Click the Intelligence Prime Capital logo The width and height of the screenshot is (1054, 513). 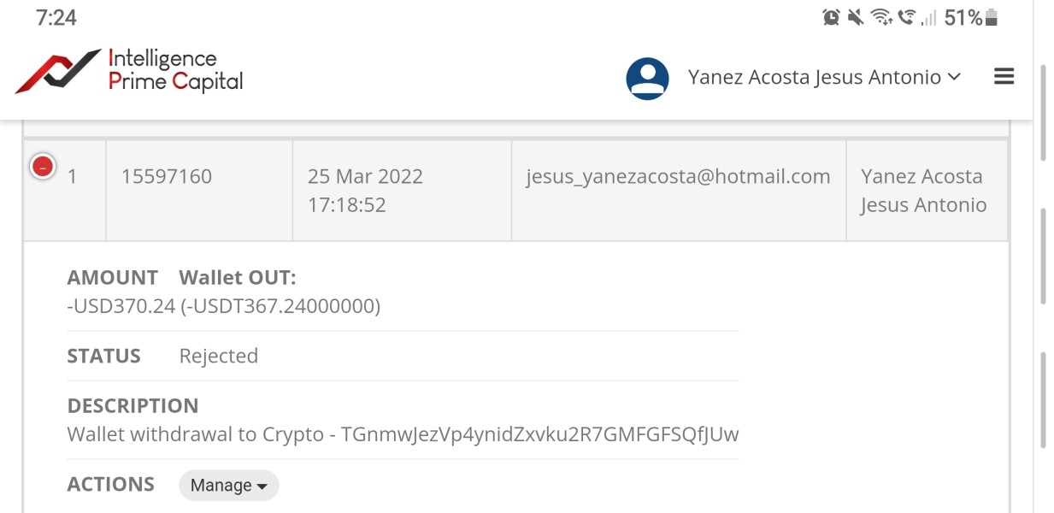click(129, 71)
